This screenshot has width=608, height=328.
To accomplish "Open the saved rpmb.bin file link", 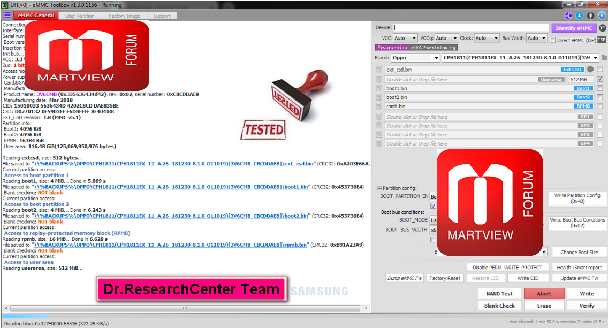I will coord(170,245).
